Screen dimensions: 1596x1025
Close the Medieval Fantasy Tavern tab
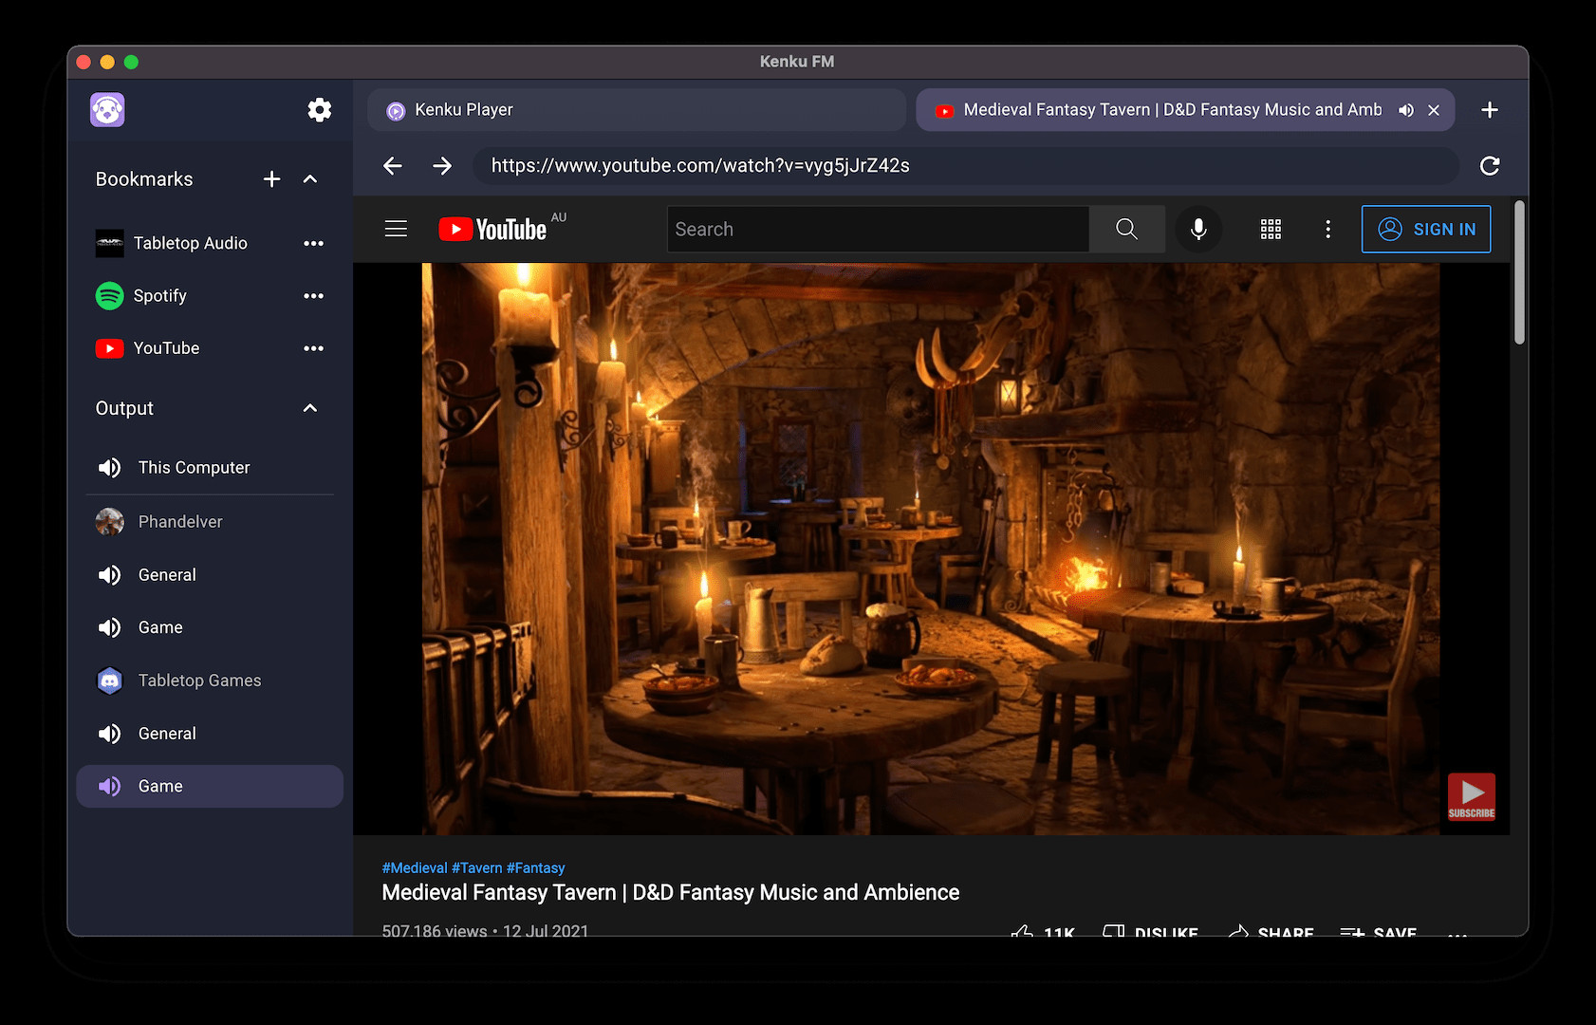(x=1434, y=110)
